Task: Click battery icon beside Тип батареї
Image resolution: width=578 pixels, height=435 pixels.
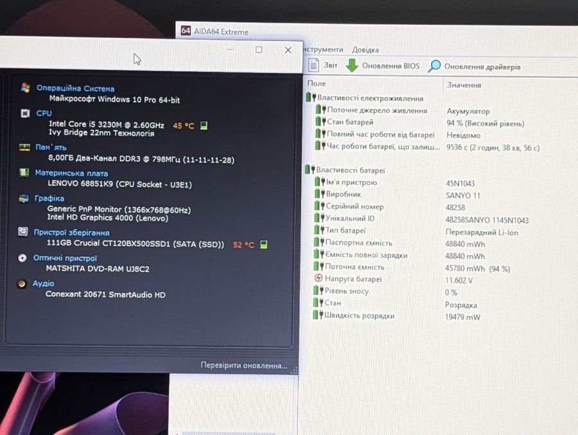Action: tap(319, 230)
